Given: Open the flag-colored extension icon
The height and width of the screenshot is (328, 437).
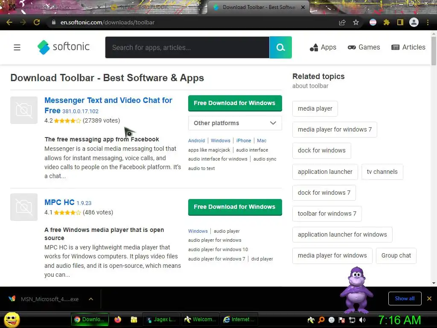Looking at the screenshot, I should click(373, 22).
